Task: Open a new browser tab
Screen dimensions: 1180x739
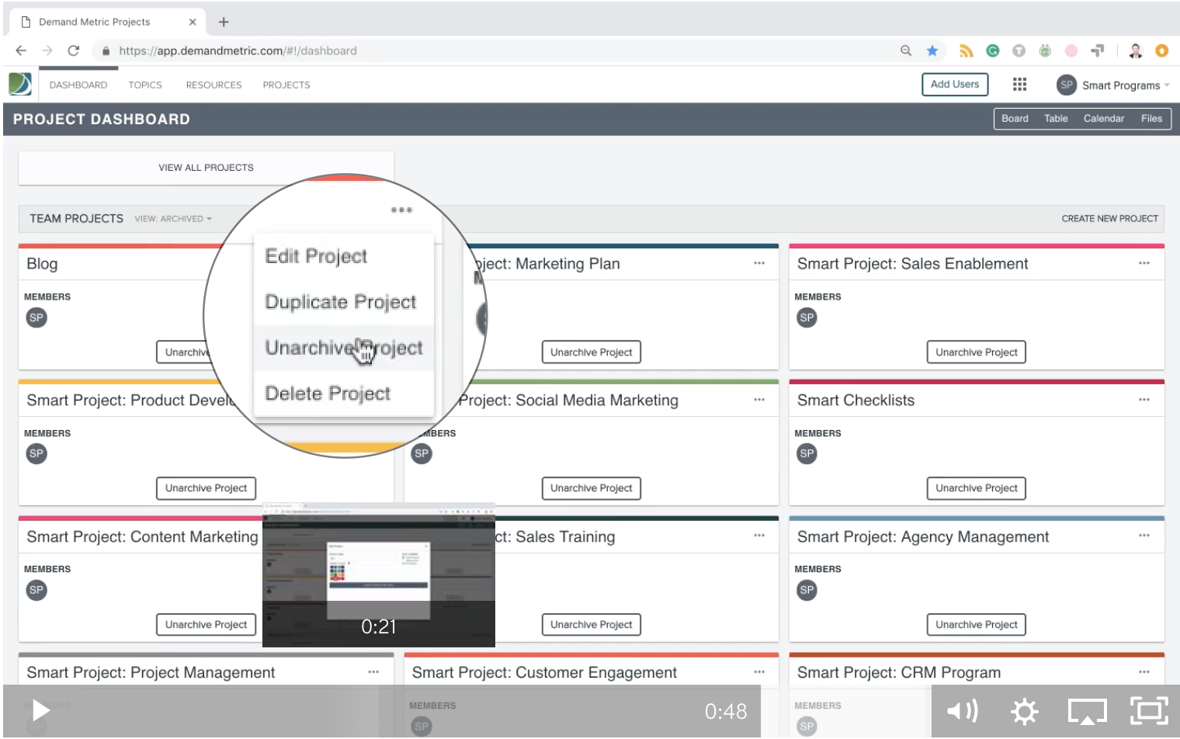Action: (x=224, y=22)
